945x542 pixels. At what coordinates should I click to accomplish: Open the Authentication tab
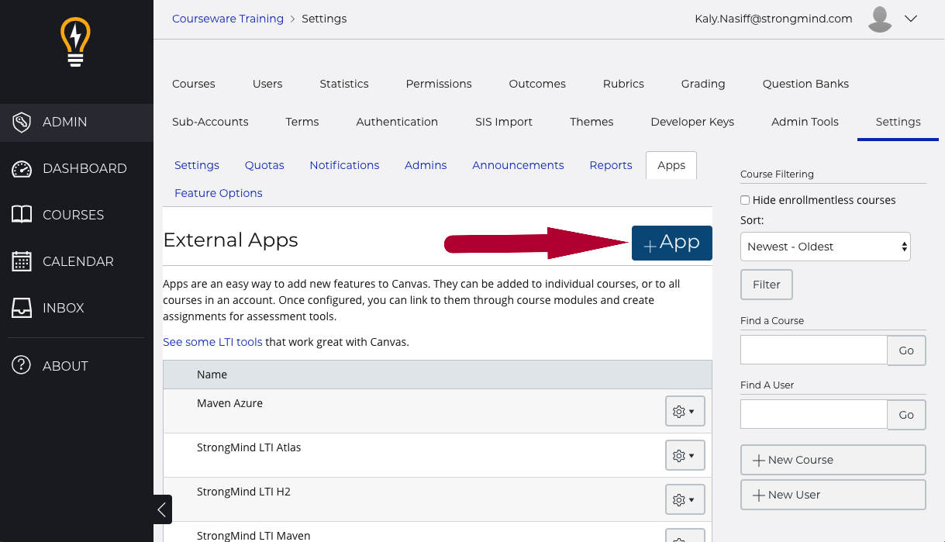pos(397,122)
